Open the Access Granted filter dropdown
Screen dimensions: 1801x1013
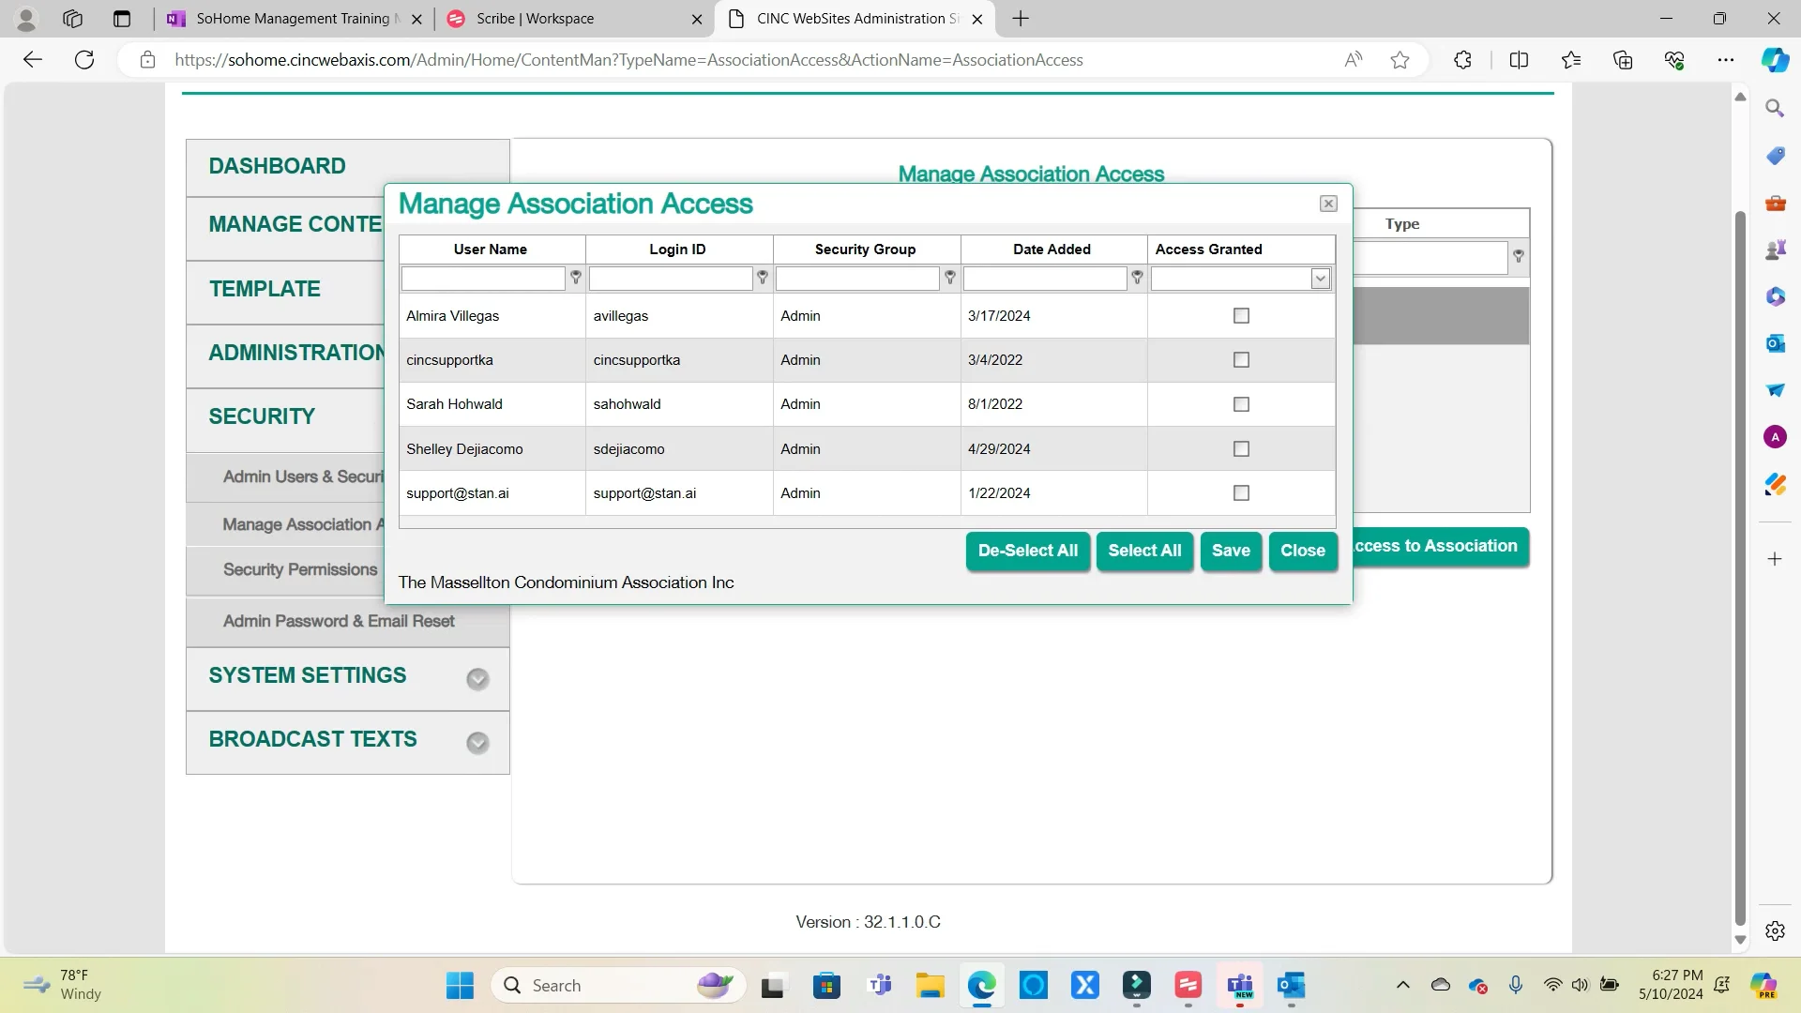(1320, 278)
